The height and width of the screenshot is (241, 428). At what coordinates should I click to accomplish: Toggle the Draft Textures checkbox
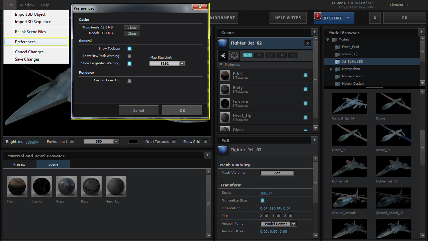click(x=174, y=142)
